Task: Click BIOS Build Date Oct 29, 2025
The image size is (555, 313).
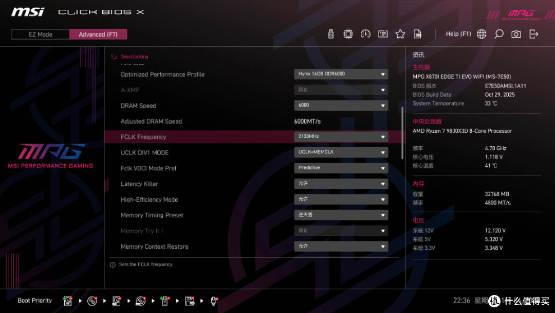Action: (499, 95)
